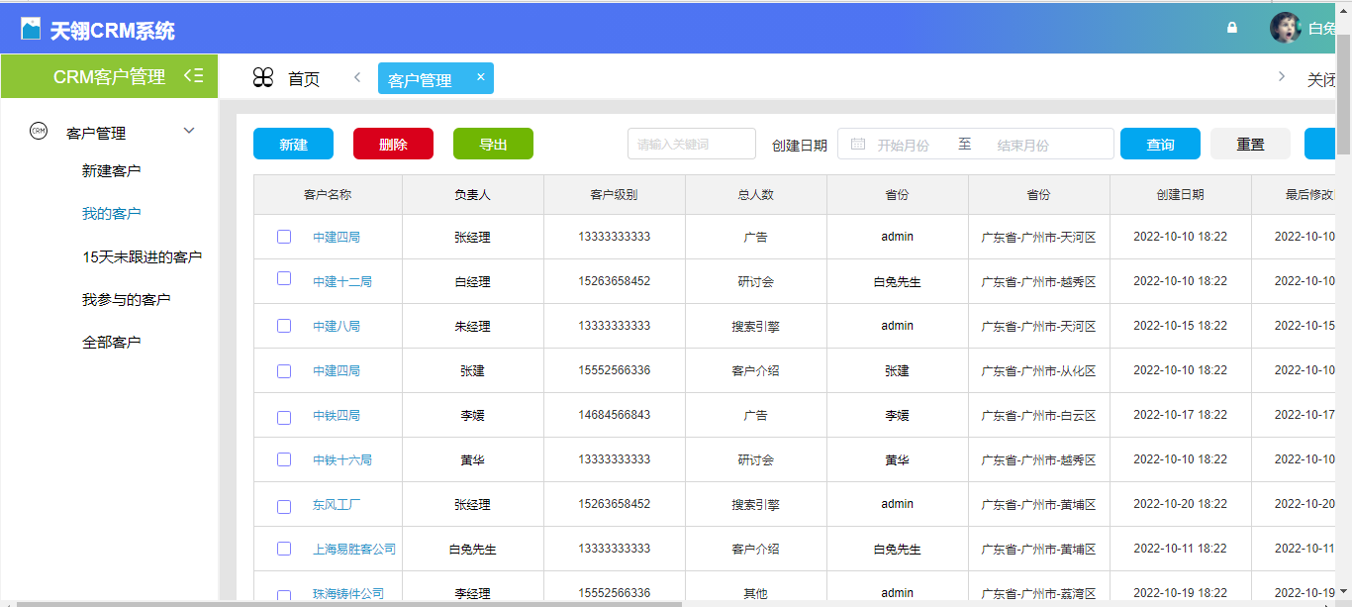Click the lock icon in the top bar

point(1231,29)
